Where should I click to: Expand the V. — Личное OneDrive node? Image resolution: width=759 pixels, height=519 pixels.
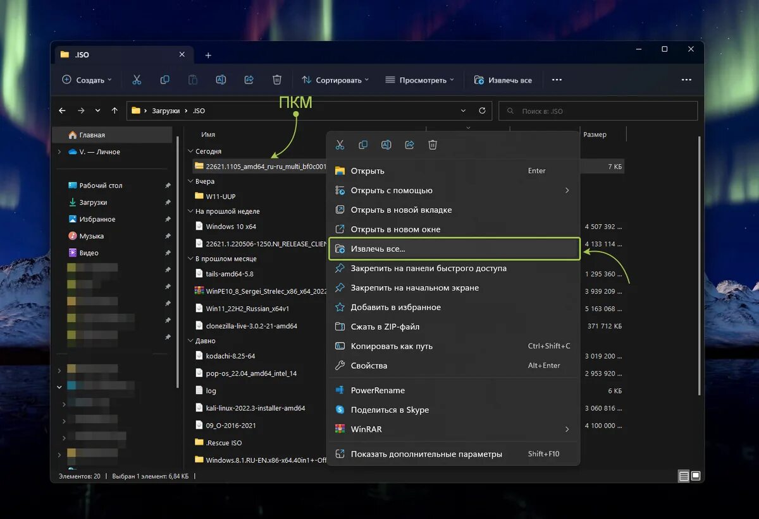(59, 152)
